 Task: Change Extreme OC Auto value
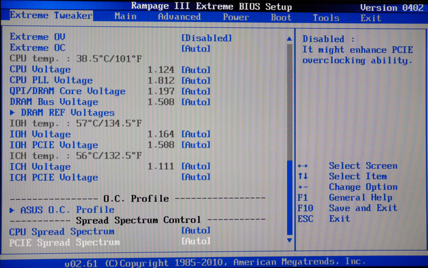click(196, 49)
